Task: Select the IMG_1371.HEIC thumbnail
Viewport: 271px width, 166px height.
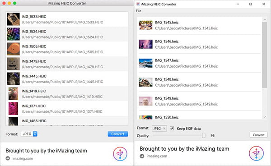Action: tap(13, 109)
